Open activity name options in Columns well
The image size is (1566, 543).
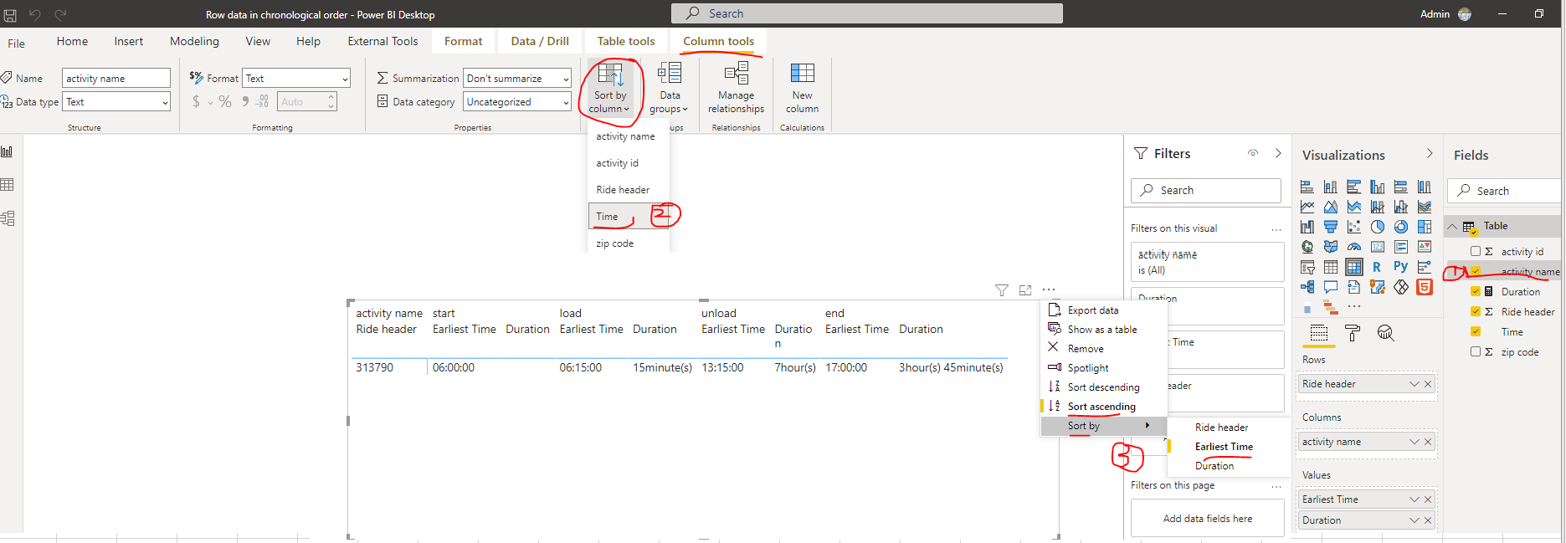pos(1415,442)
